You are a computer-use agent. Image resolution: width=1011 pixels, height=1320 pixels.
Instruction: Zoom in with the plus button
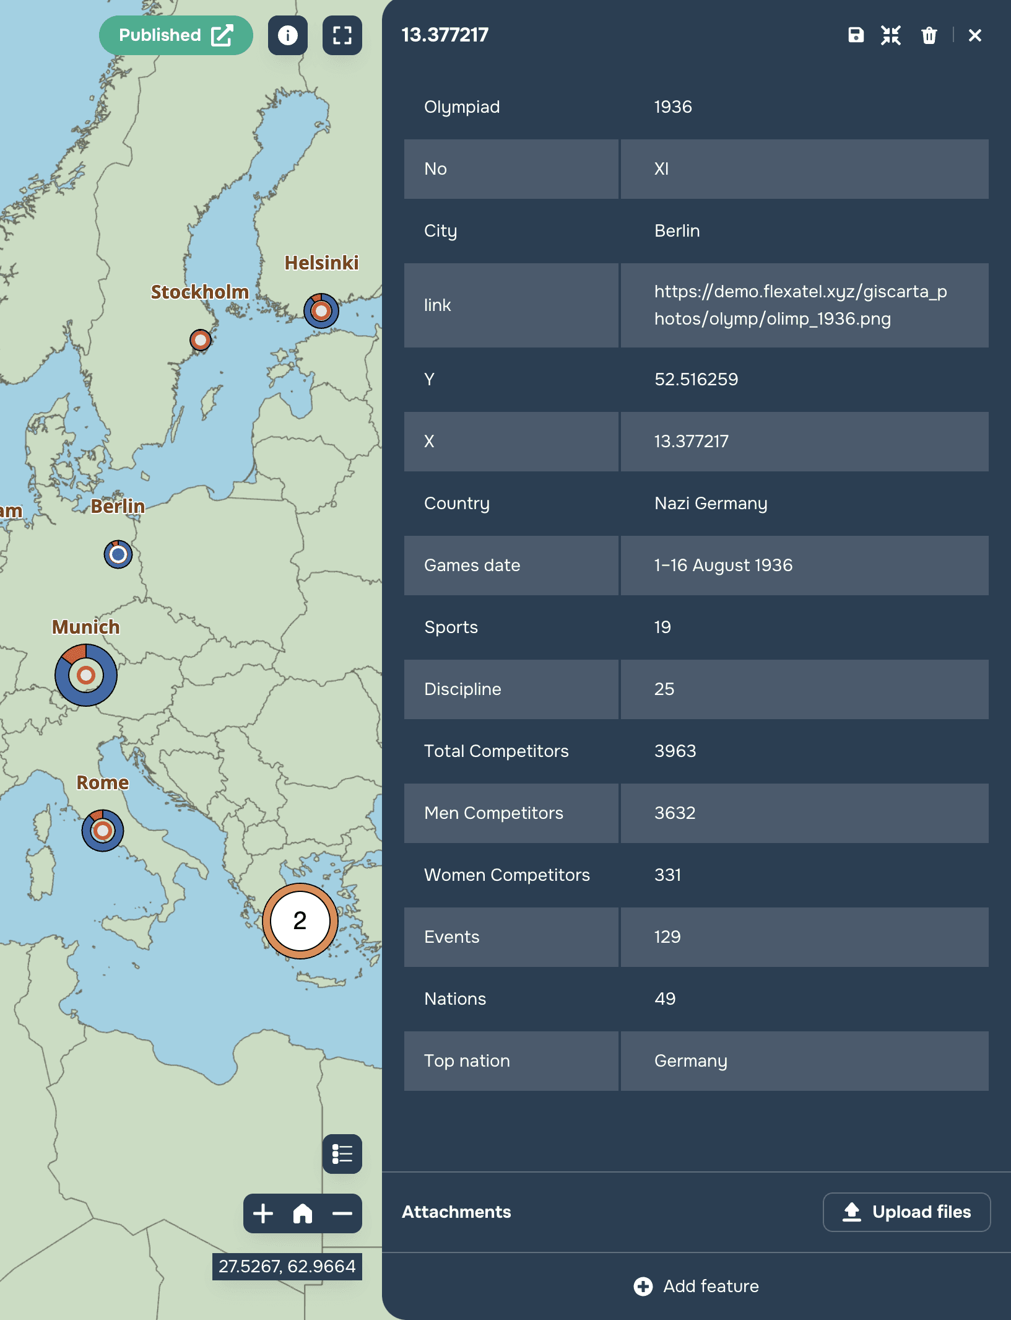[x=263, y=1213]
